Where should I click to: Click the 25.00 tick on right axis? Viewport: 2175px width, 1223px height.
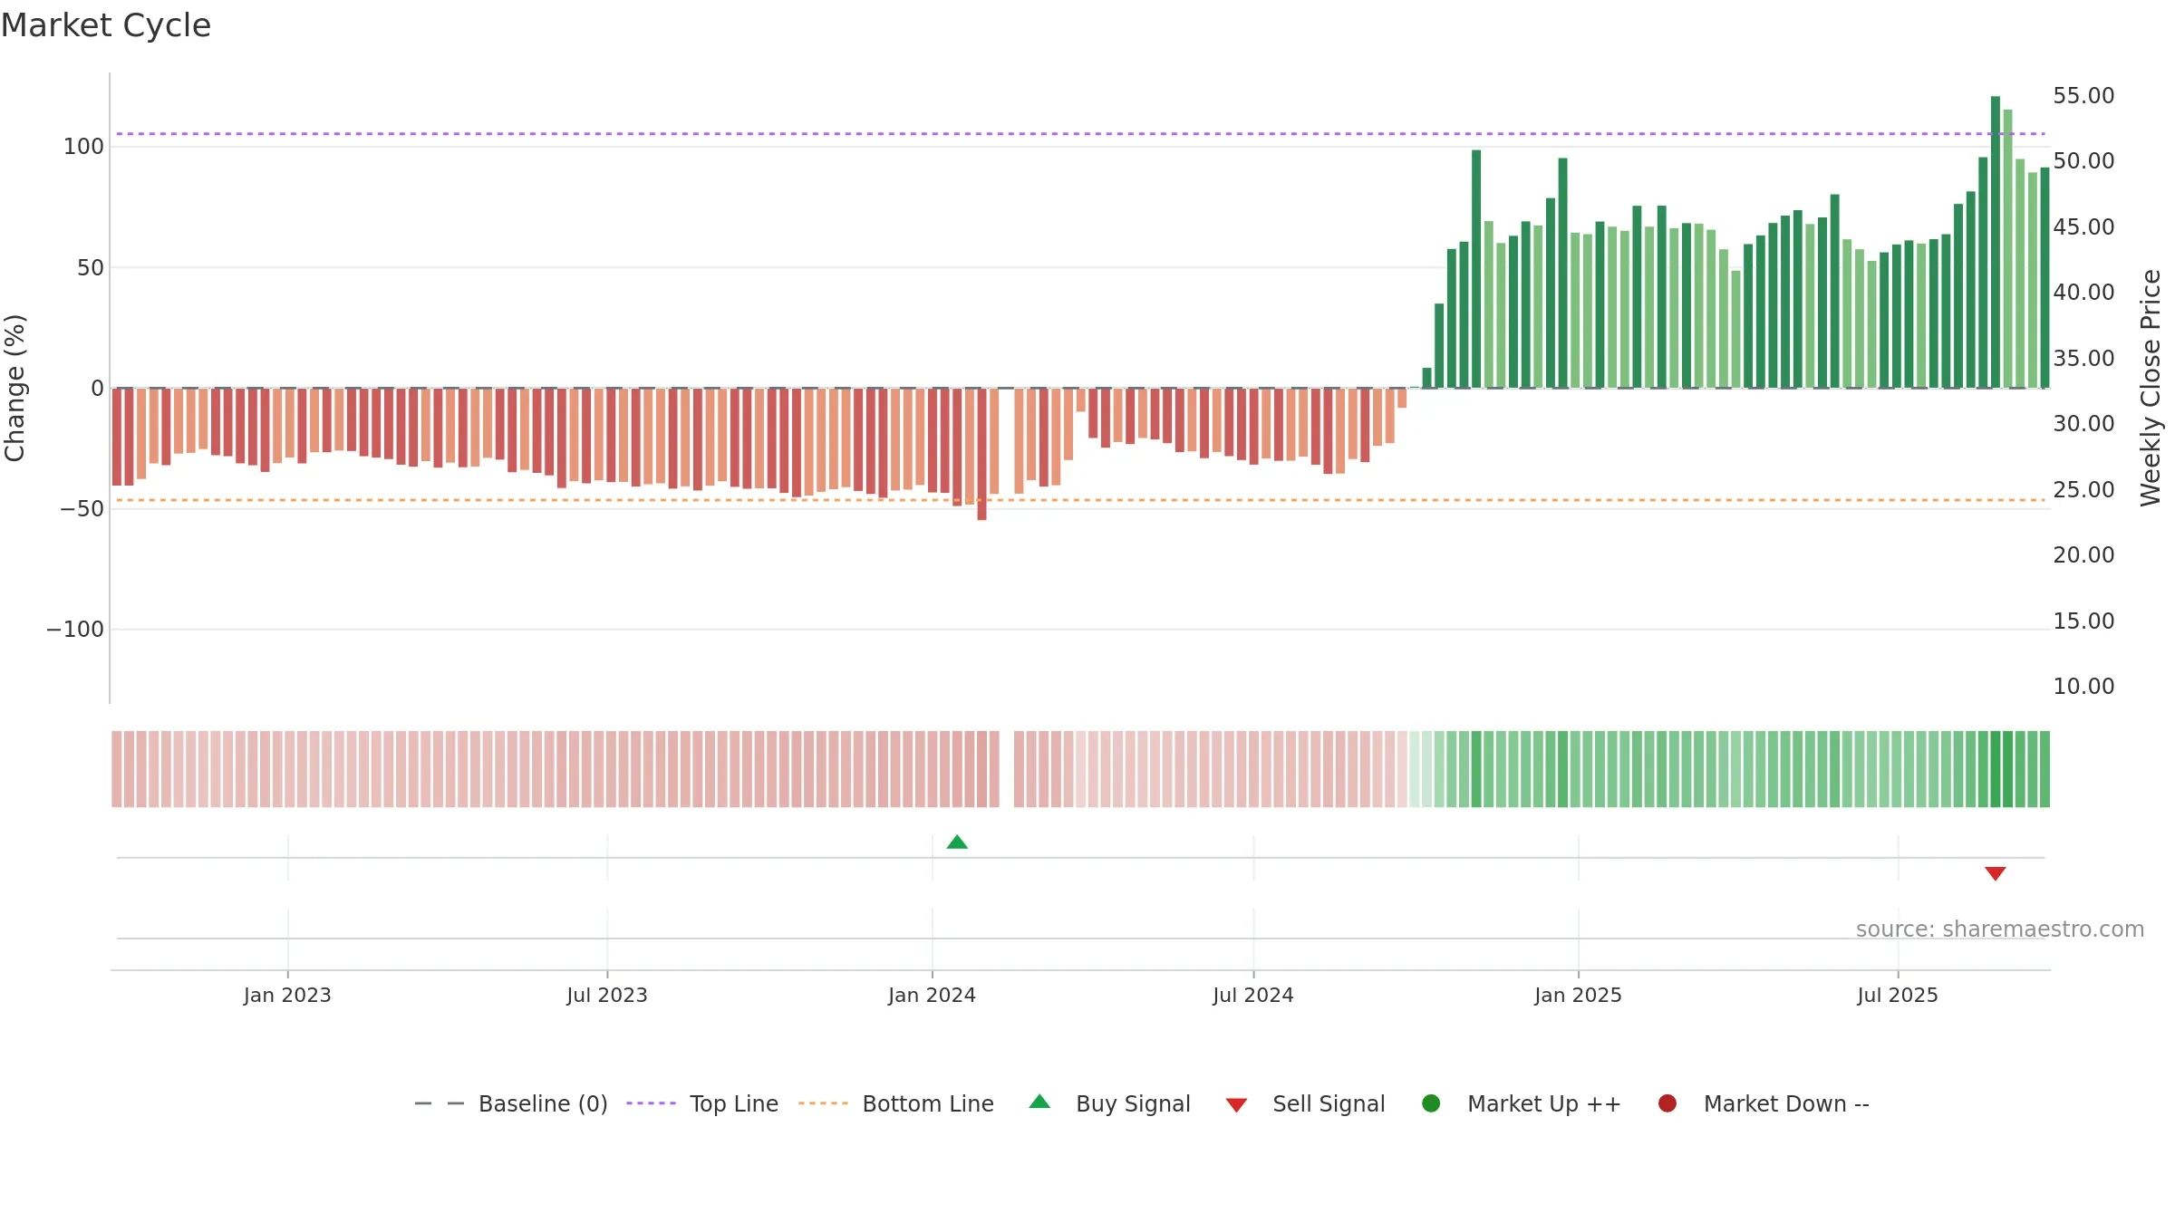(2083, 490)
